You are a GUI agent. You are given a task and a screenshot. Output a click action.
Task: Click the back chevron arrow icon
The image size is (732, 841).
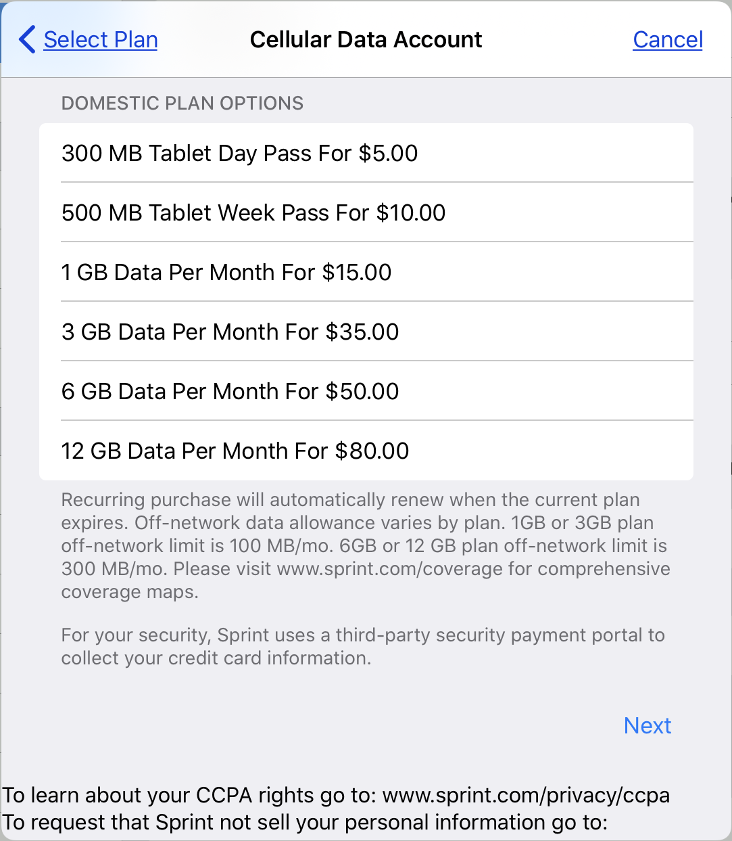pyautogui.click(x=27, y=40)
